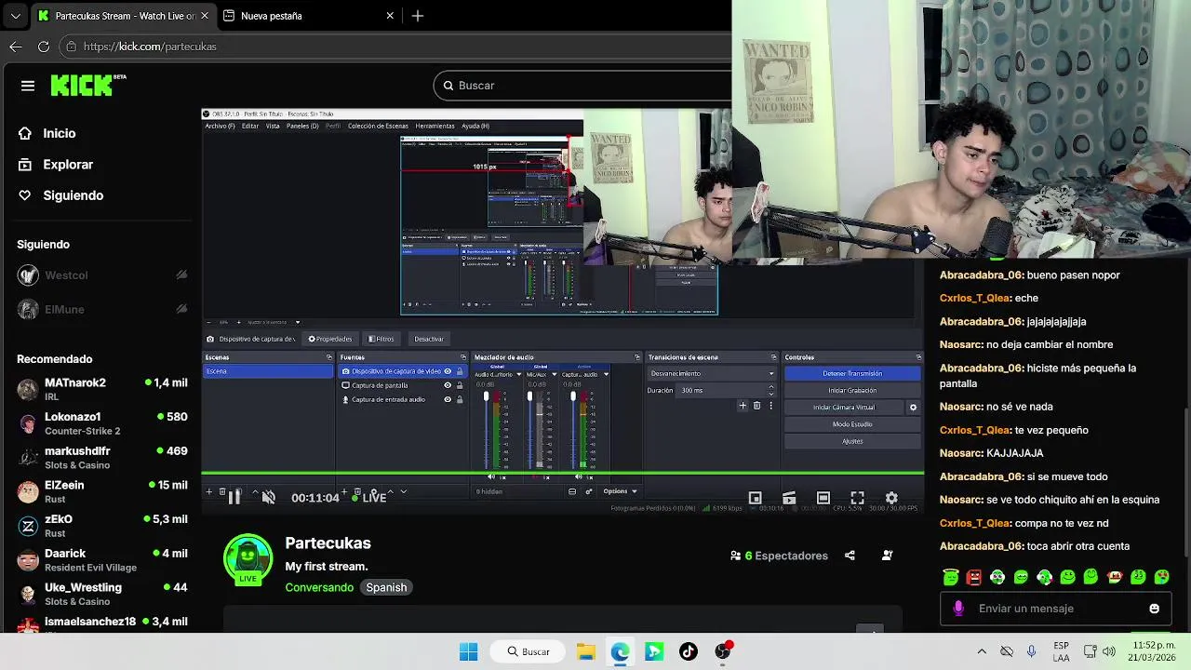Send the heart-eyes green emote

(1161, 577)
